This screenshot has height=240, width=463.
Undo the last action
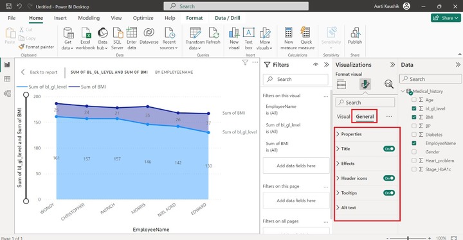click(19, 6)
